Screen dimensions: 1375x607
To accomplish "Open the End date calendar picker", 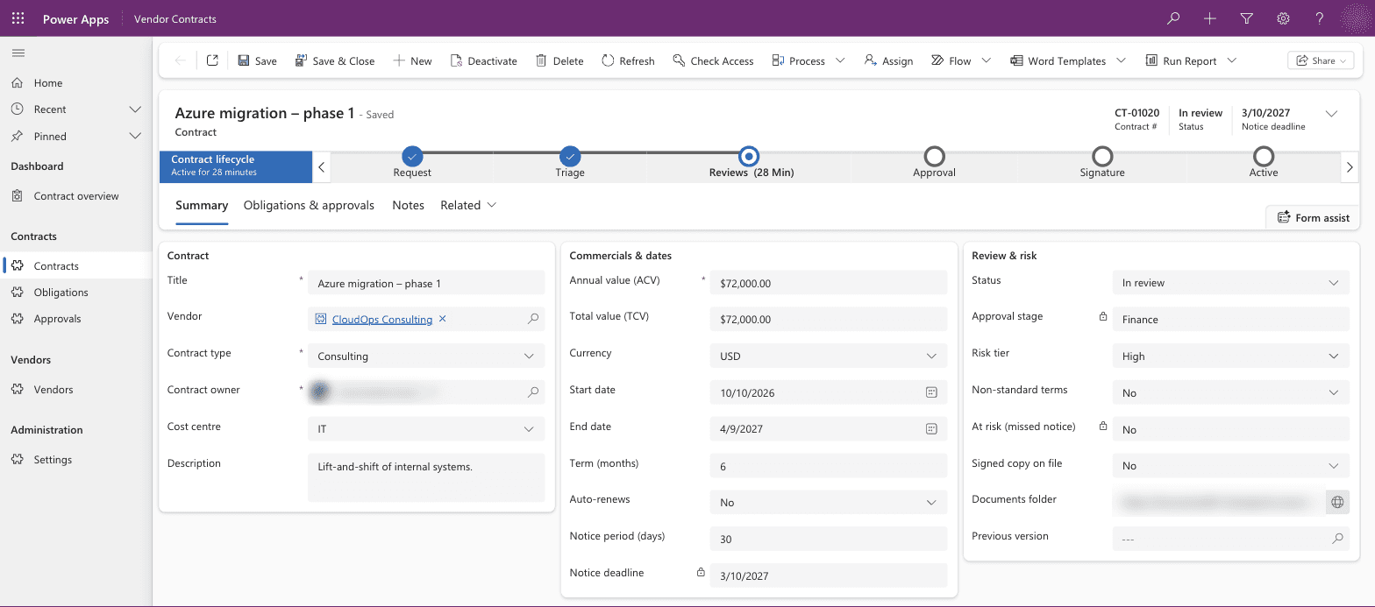I will [x=931, y=429].
